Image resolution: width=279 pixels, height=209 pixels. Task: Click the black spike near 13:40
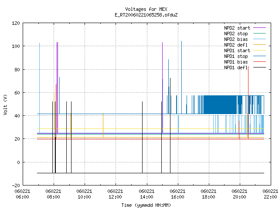coord(143,137)
